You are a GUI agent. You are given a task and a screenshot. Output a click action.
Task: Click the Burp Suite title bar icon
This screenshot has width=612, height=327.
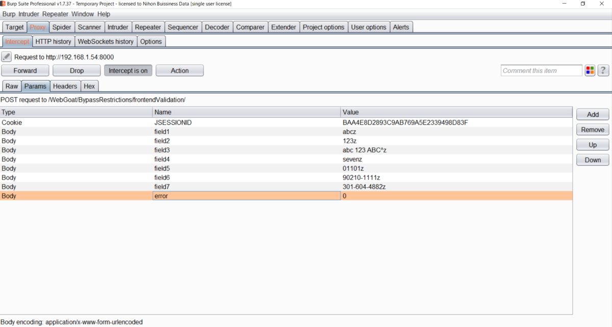(4, 4)
